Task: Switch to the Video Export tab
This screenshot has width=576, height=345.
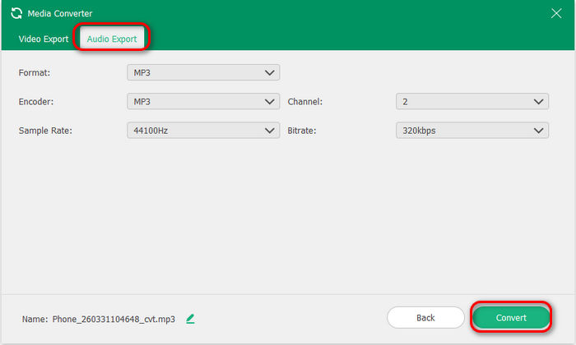Action: [x=44, y=39]
